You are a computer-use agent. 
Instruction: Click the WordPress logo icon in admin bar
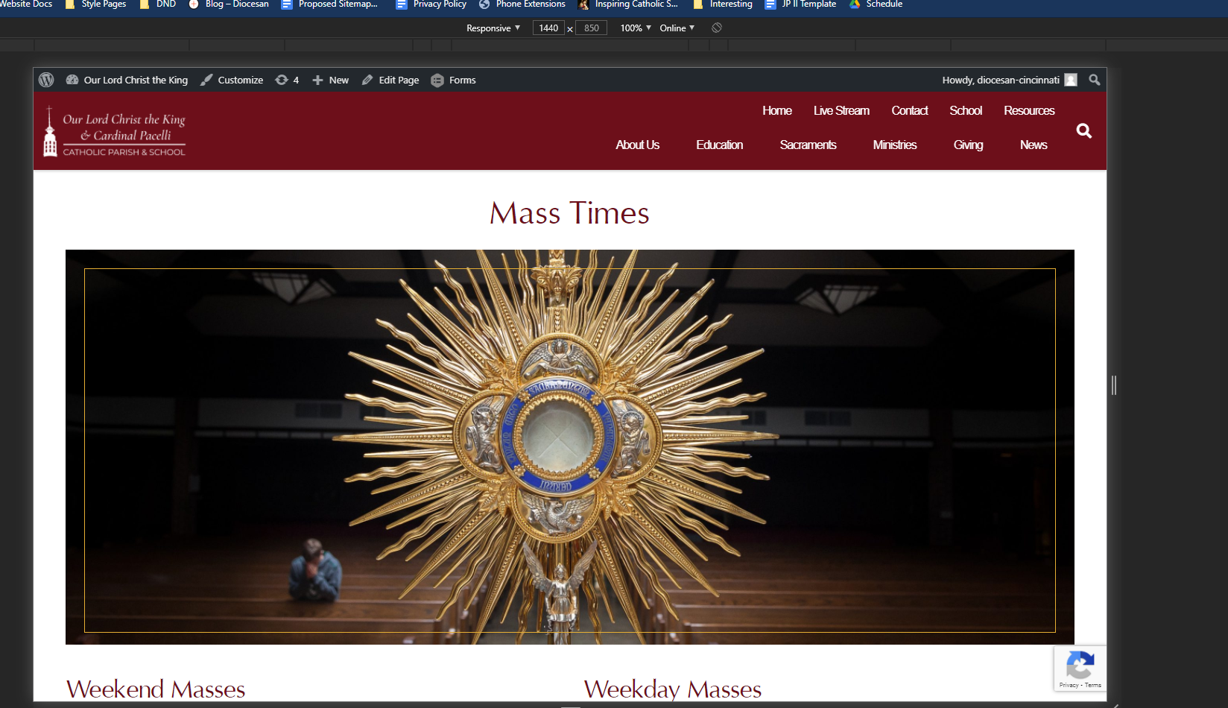pos(46,80)
